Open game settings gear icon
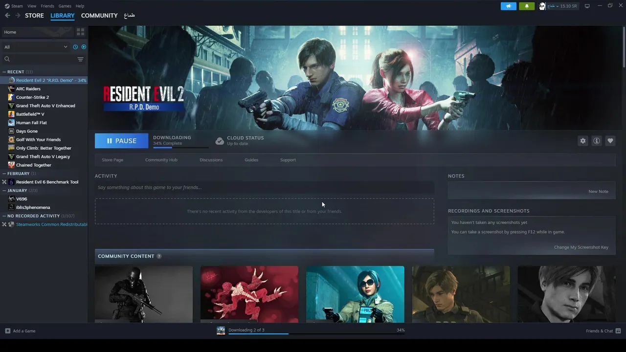This screenshot has width=626, height=352. tap(583, 141)
